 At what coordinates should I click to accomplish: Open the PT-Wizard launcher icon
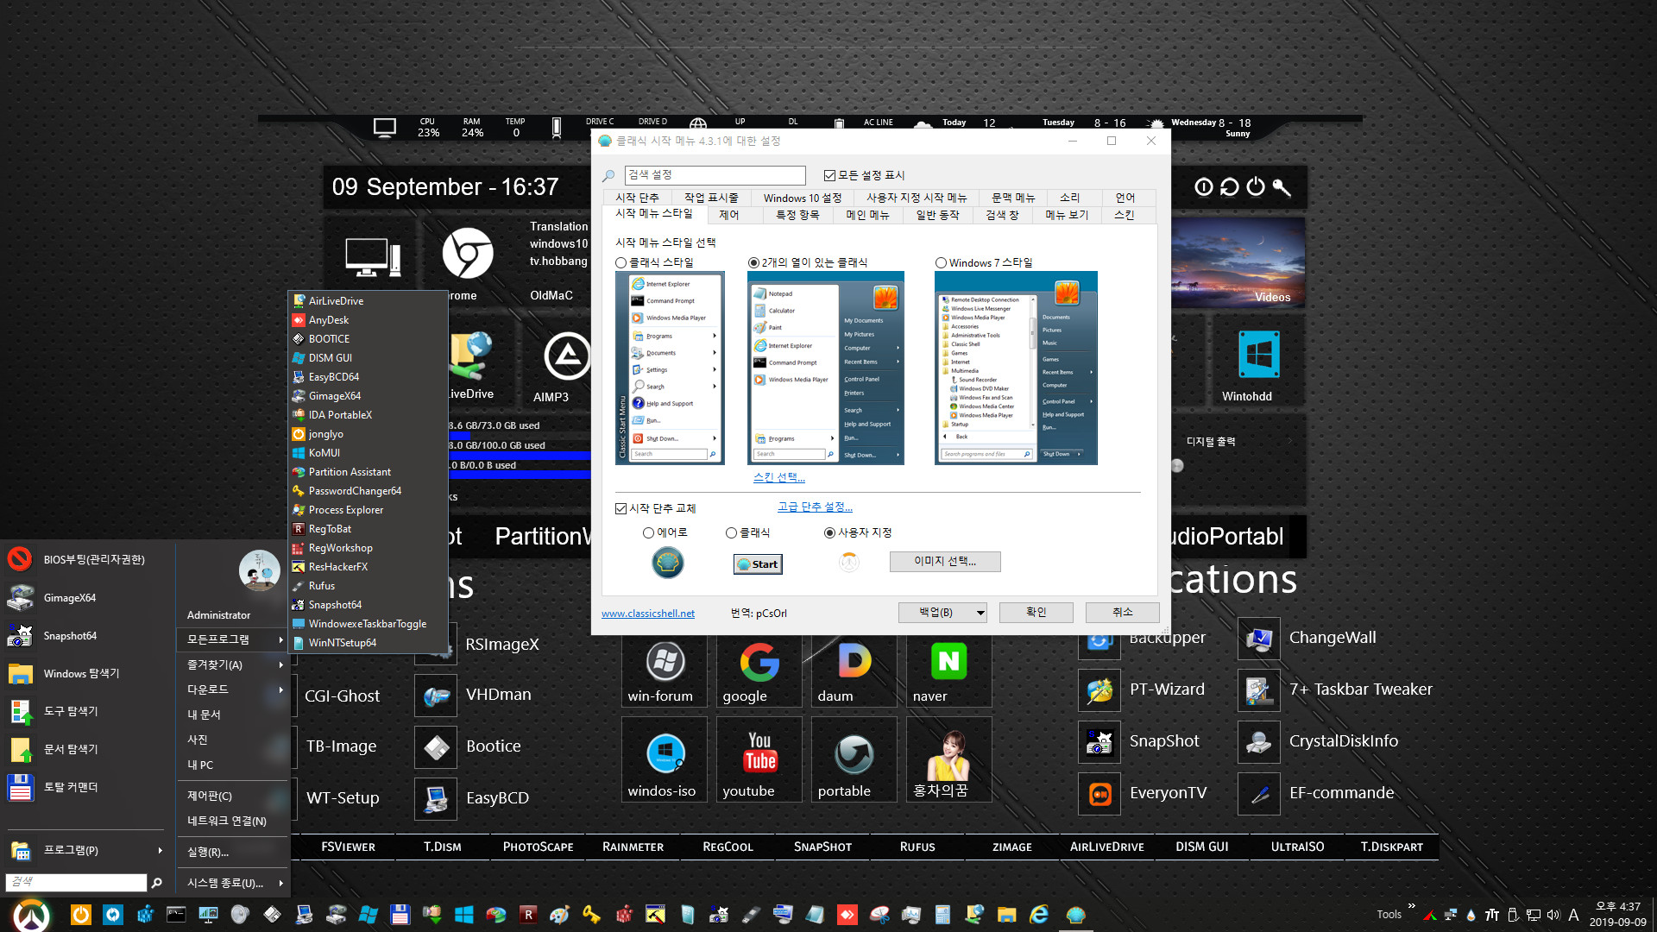1099,690
